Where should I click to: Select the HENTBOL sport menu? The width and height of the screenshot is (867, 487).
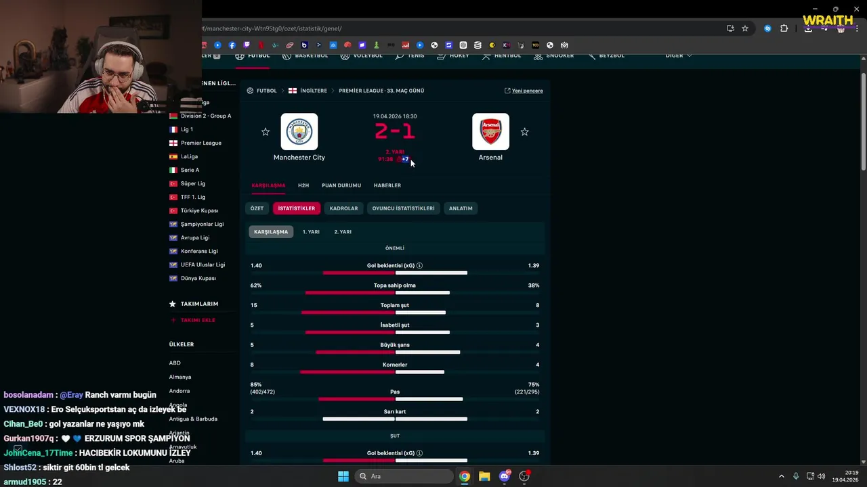501,55
